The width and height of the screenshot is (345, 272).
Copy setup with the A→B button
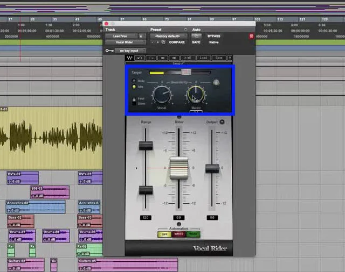tap(188, 58)
